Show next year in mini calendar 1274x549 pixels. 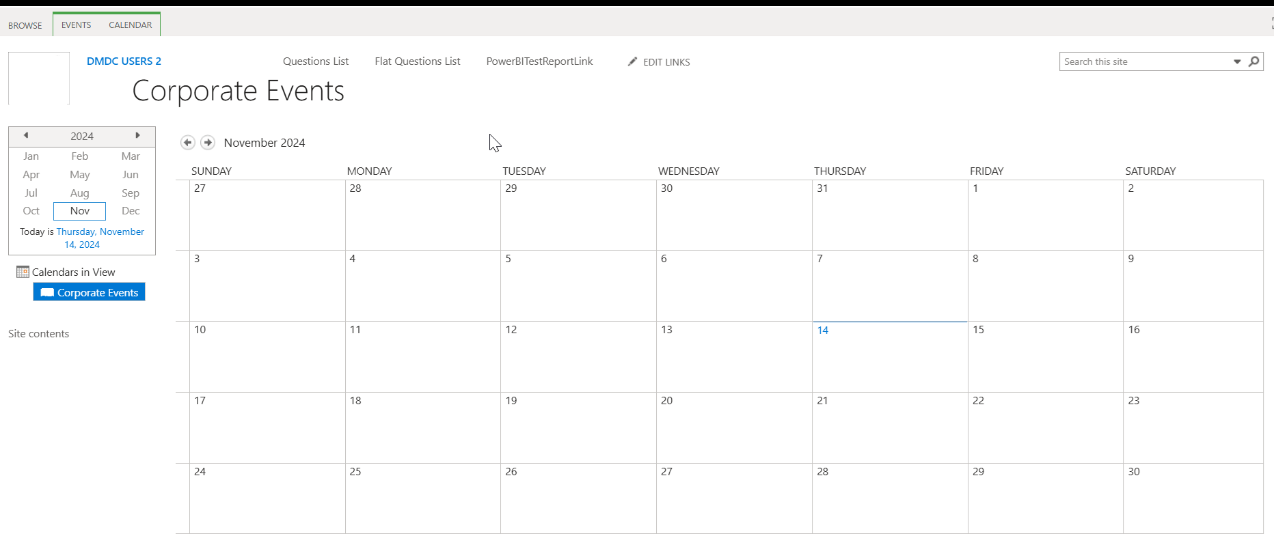click(137, 135)
